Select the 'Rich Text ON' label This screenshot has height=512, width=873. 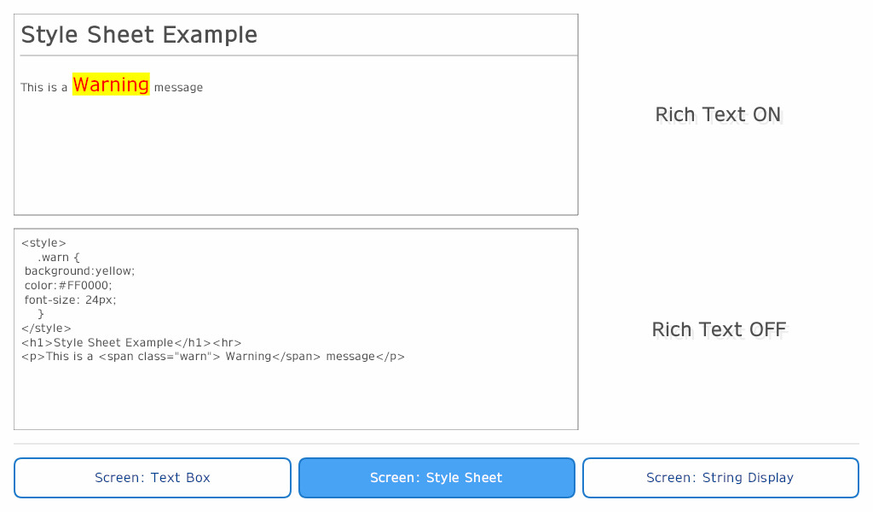tap(718, 114)
